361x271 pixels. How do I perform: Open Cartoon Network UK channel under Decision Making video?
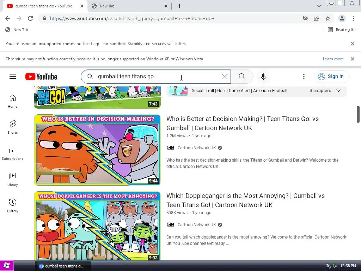pos(197,148)
